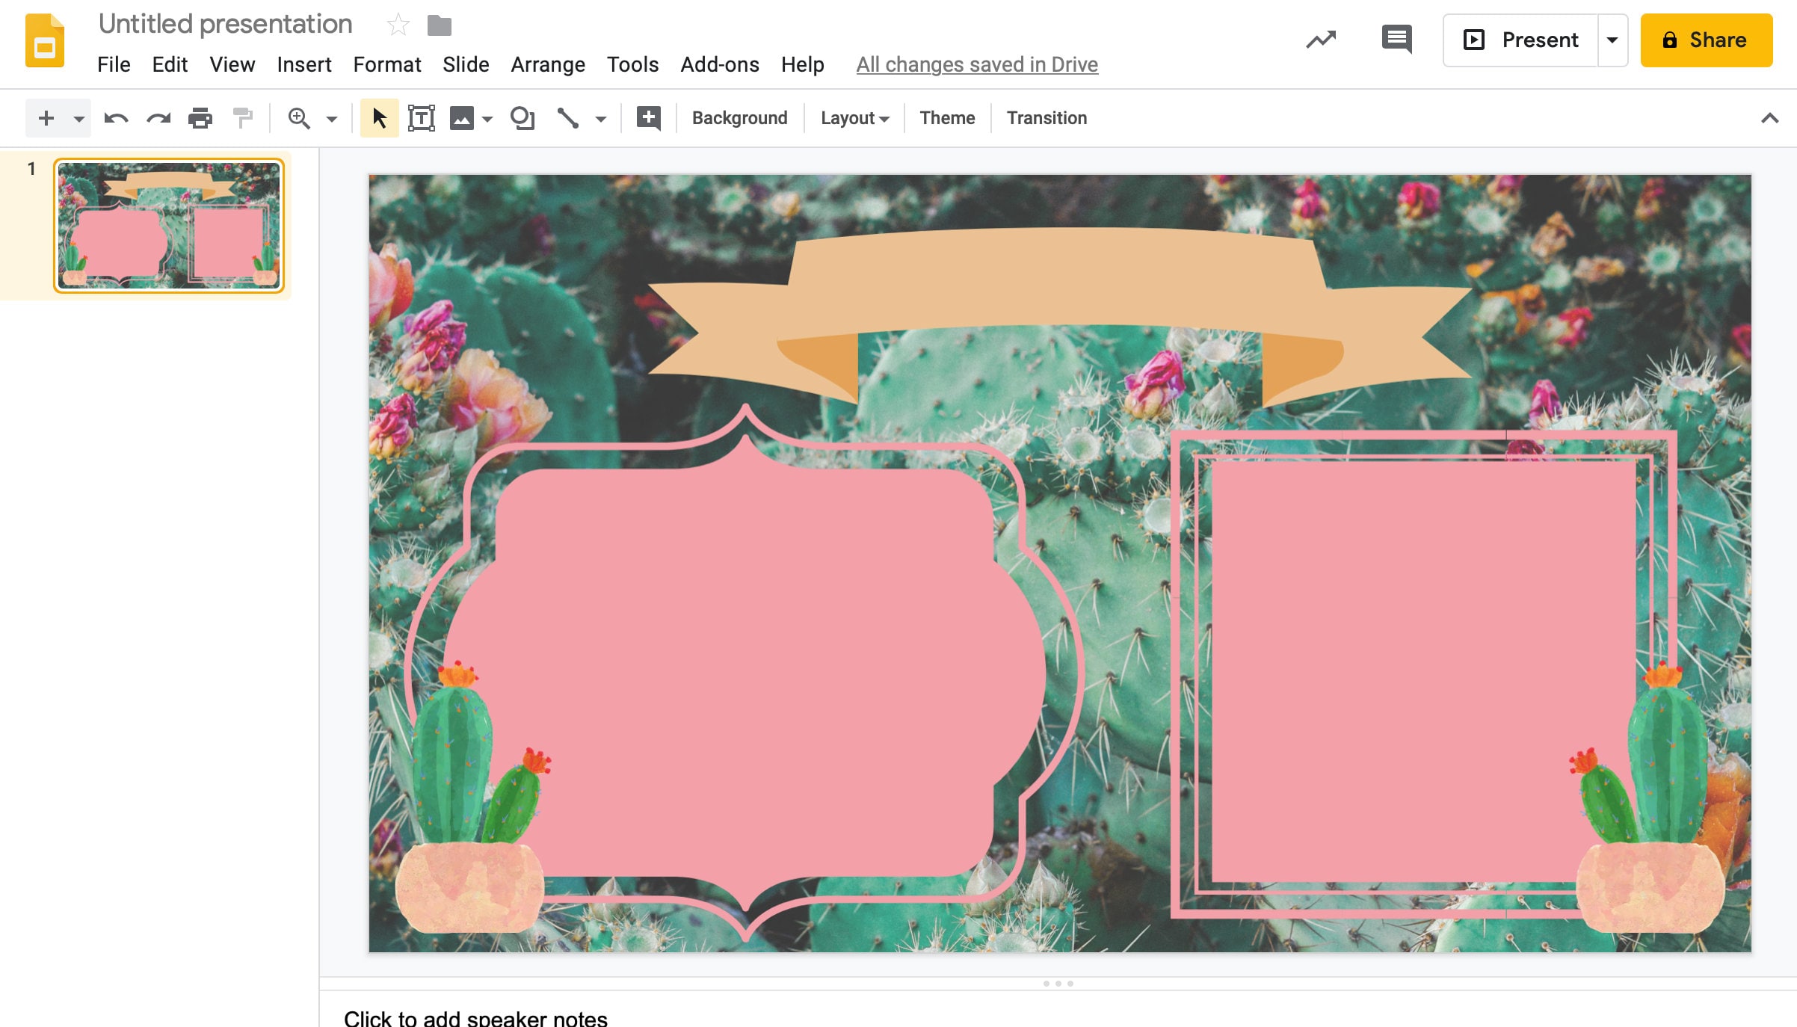Select the paint format tool

tap(242, 117)
